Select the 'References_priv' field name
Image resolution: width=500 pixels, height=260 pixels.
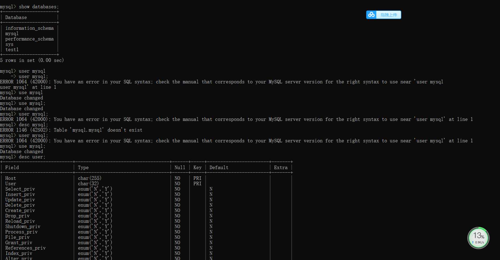(x=26, y=248)
